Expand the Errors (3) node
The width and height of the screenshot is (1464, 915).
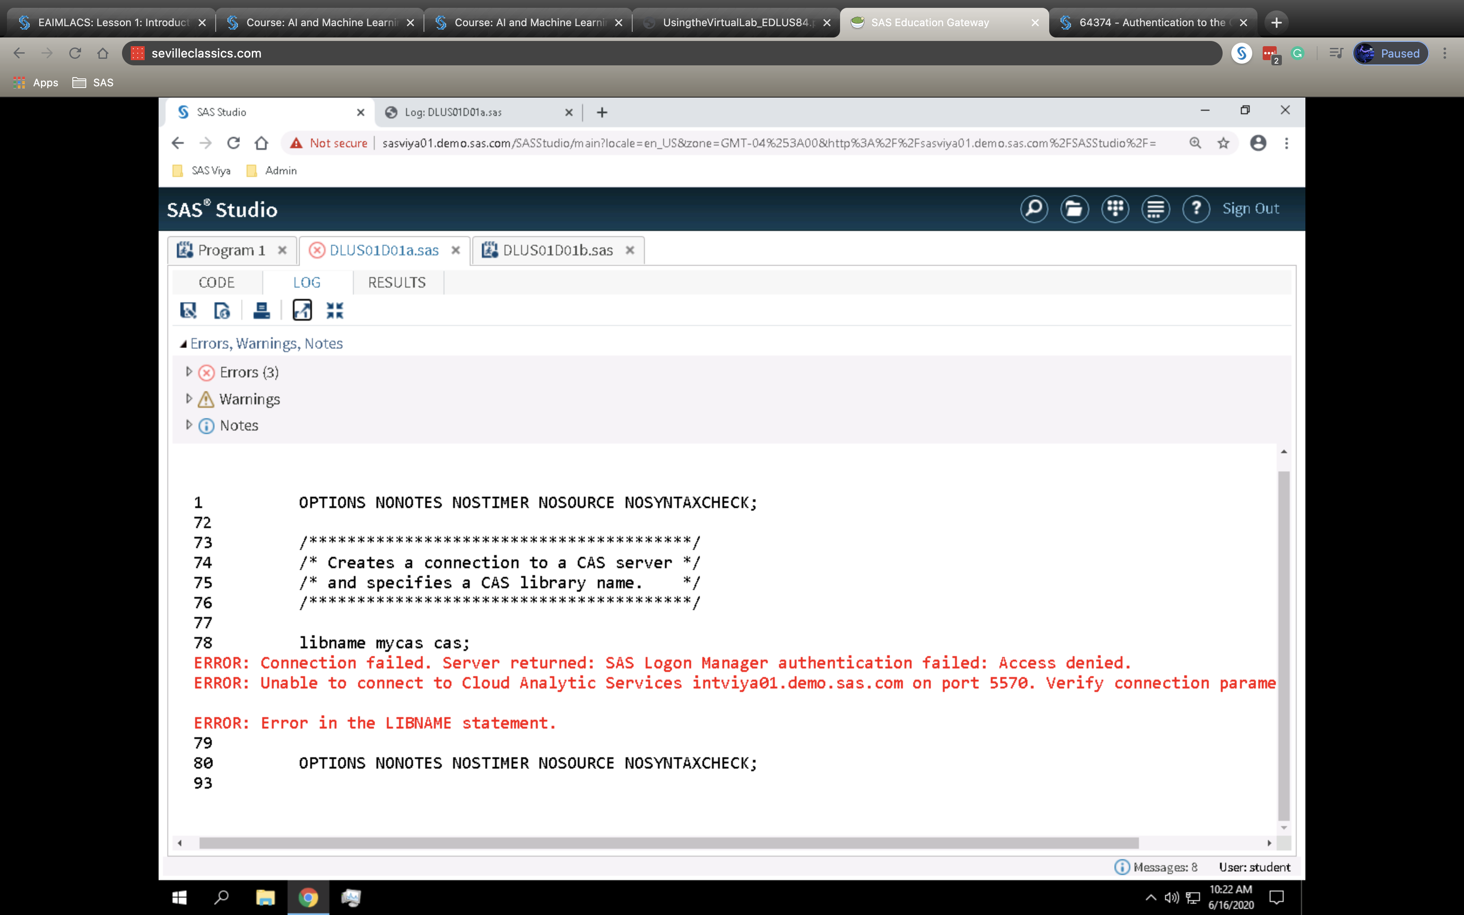pyautogui.click(x=189, y=372)
